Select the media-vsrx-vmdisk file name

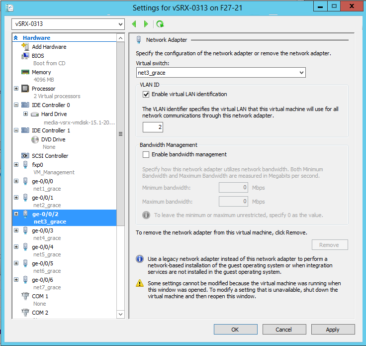pos(80,122)
